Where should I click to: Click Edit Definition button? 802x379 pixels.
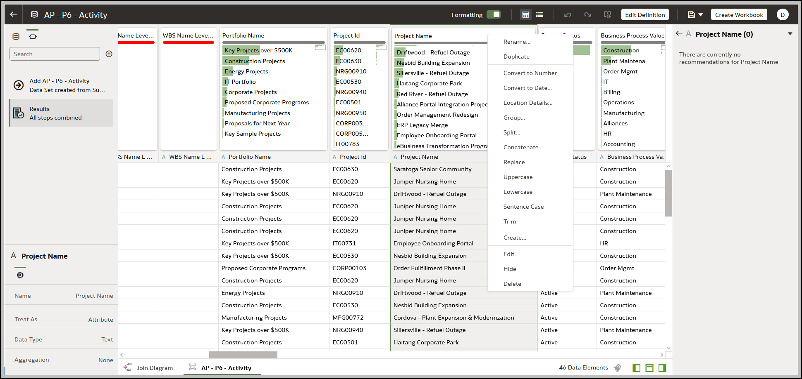645,14
